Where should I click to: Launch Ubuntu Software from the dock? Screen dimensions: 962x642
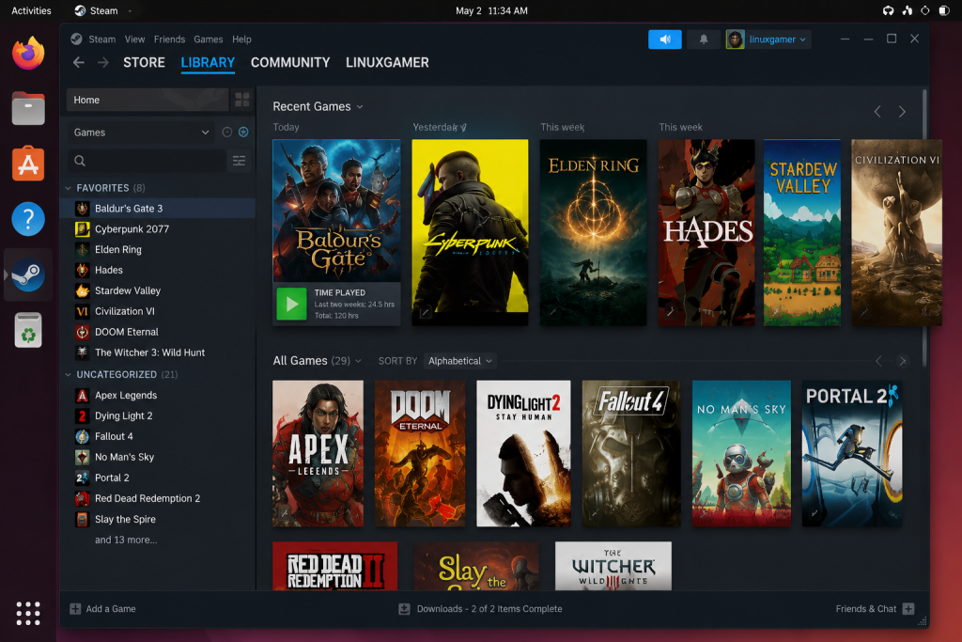coord(28,164)
